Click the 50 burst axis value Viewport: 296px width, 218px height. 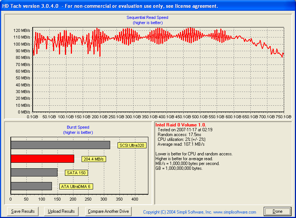click(26, 199)
